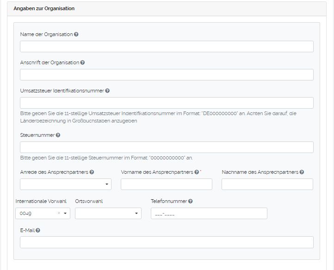Viewport: 334px width, 270px height.
Task: Expand the Internationale Vorwahl dropdown
Action: coord(65,214)
